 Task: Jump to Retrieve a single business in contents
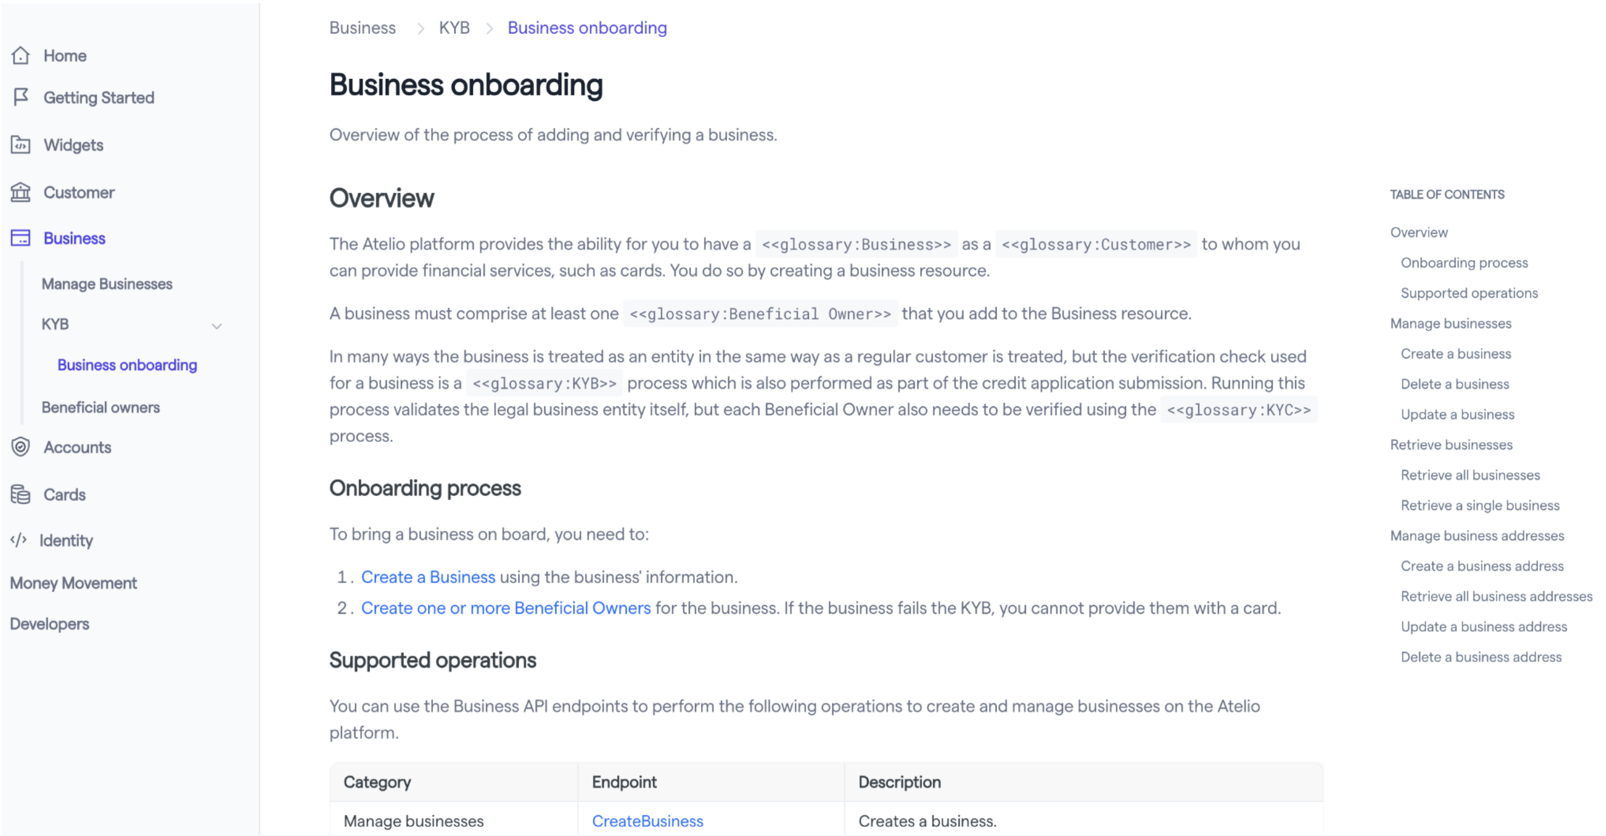point(1481,505)
